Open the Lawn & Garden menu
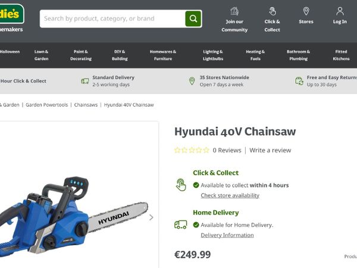This screenshot has height=268, width=357. [41, 55]
